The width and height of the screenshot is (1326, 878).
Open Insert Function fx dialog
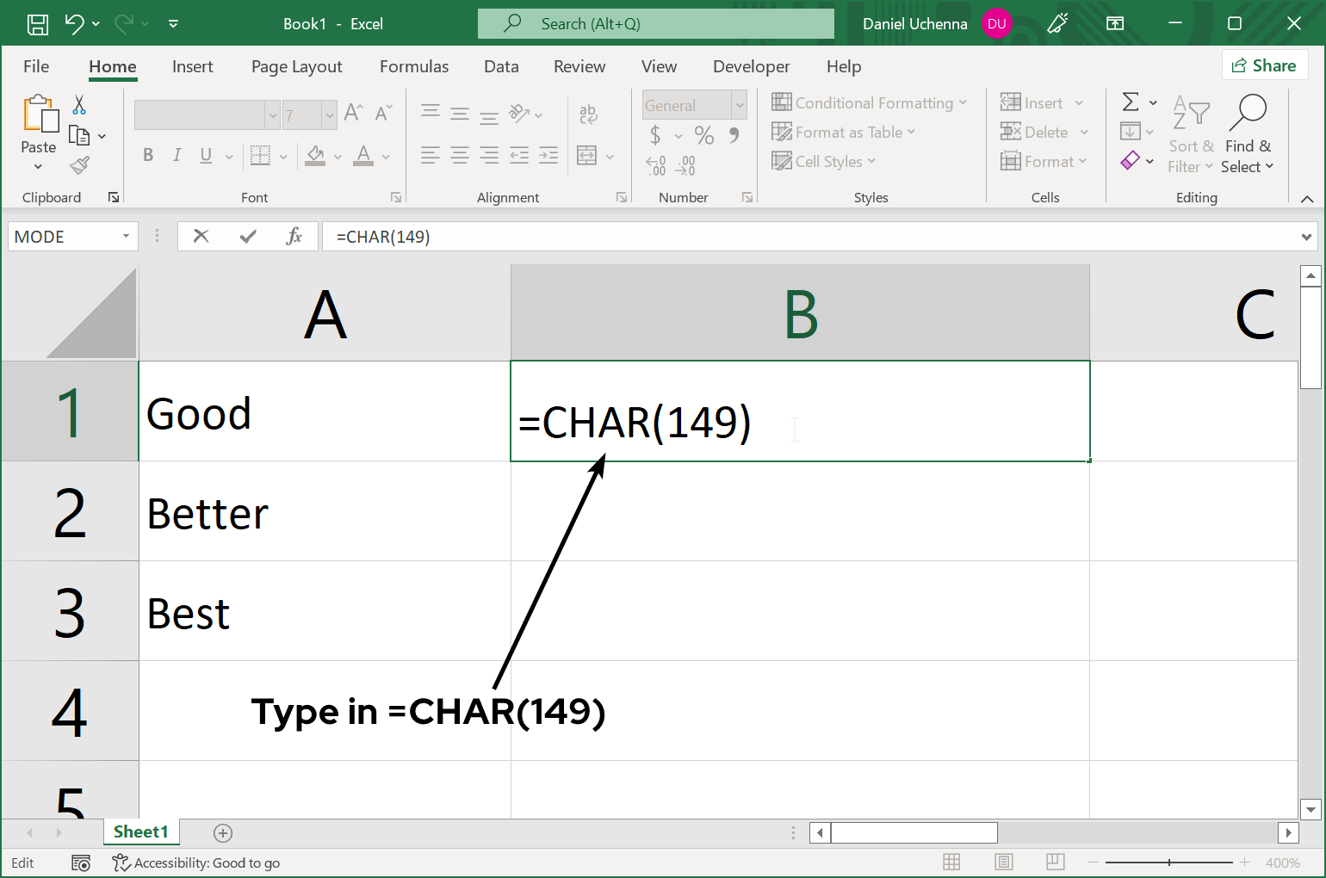point(294,237)
